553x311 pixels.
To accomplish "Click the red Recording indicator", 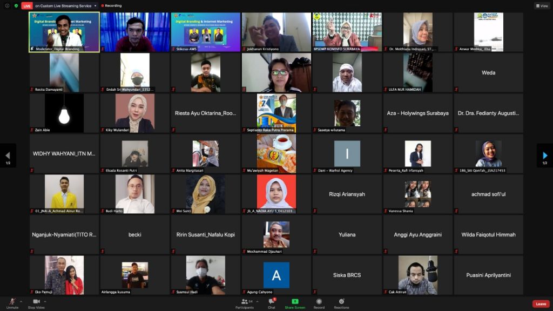I will 110,5.
